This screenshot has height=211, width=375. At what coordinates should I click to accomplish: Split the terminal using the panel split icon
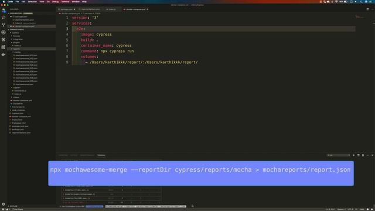coord(358,155)
